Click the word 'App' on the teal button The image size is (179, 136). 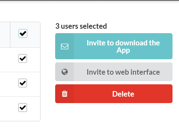(123, 50)
